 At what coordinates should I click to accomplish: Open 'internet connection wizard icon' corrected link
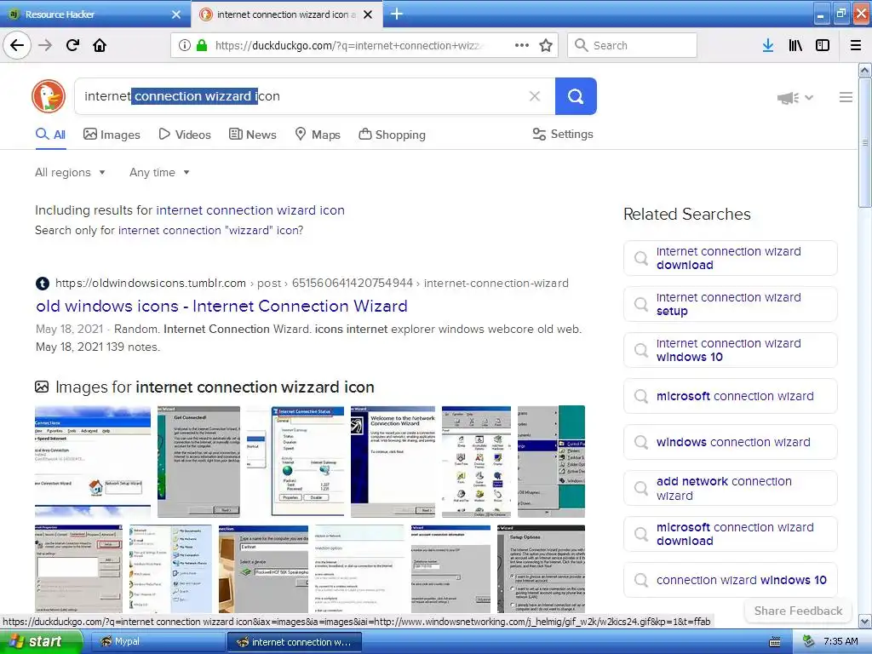pyautogui.click(x=250, y=210)
